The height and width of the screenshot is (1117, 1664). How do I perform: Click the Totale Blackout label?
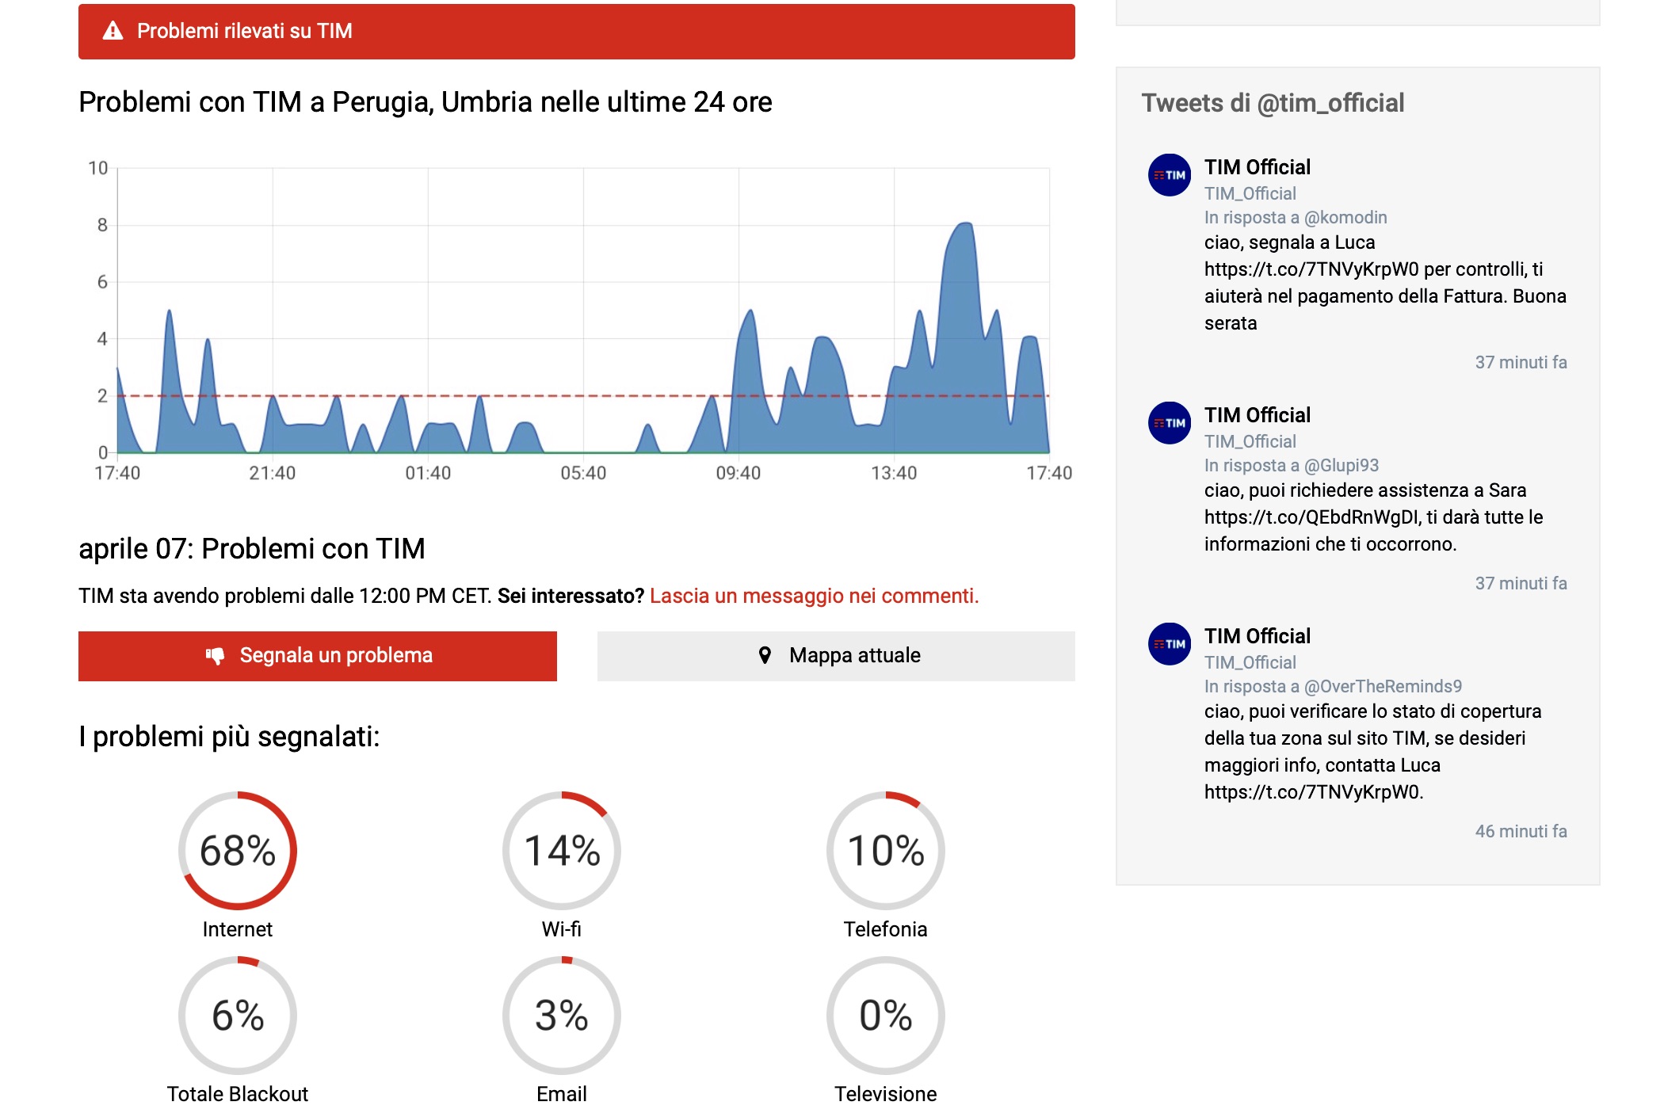pos(237,1094)
